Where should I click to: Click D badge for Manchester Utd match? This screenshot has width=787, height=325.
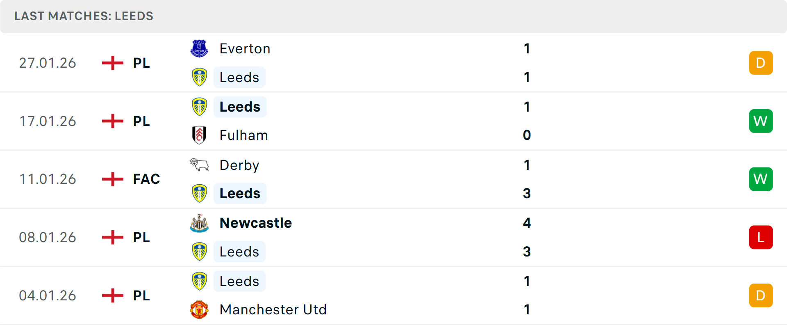pyautogui.click(x=761, y=295)
